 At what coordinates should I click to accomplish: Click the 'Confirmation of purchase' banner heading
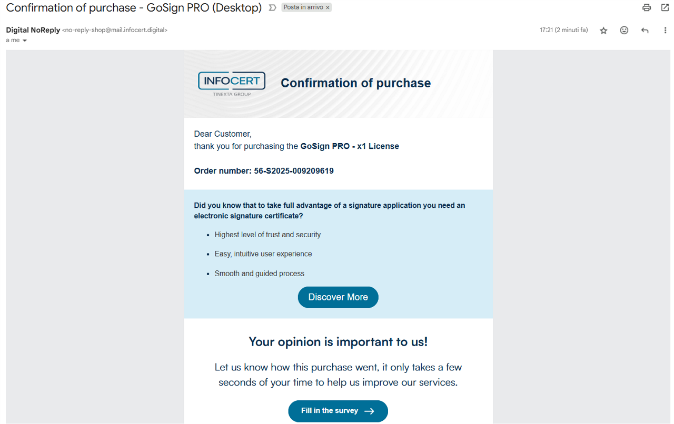point(355,83)
